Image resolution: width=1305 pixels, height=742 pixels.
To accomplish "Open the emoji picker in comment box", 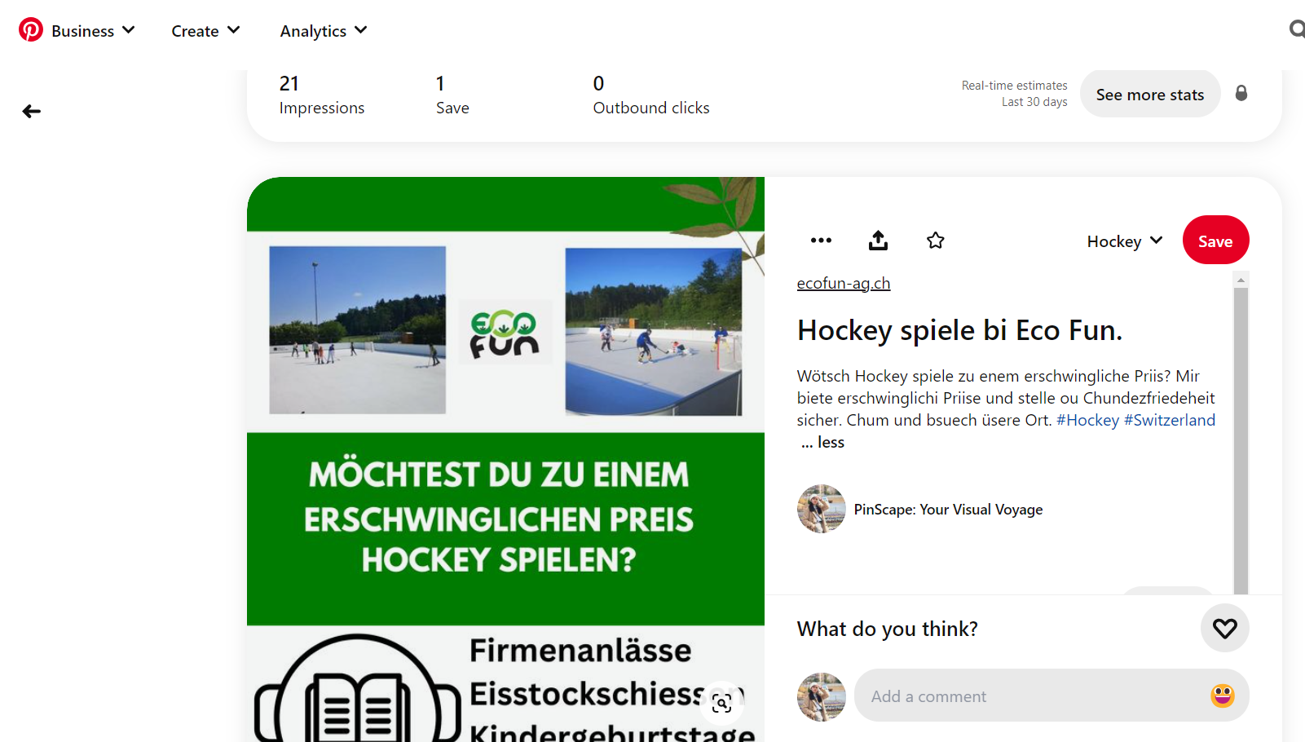I will click(x=1223, y=696).
